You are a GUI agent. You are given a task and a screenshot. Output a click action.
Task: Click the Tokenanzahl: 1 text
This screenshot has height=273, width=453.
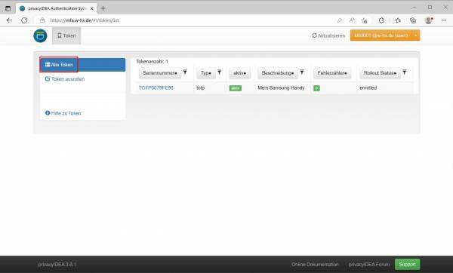point(152,62)
